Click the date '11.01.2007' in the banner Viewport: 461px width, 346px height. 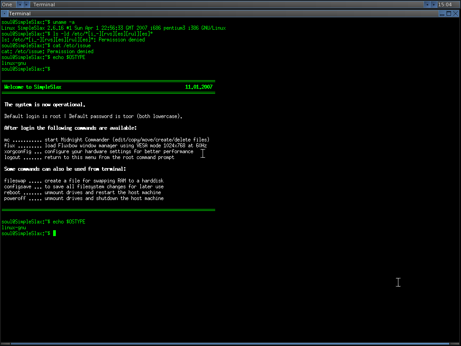pyautogui.click(x=199, y=87)
